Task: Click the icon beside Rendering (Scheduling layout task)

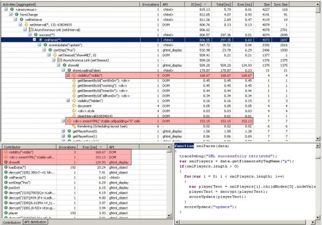Action: point(74,126)
